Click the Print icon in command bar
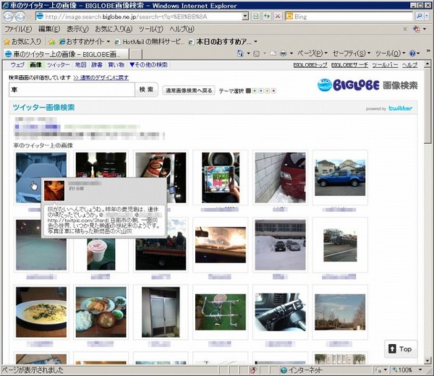This screenshot has height=376, width=434. pos(283,53)
